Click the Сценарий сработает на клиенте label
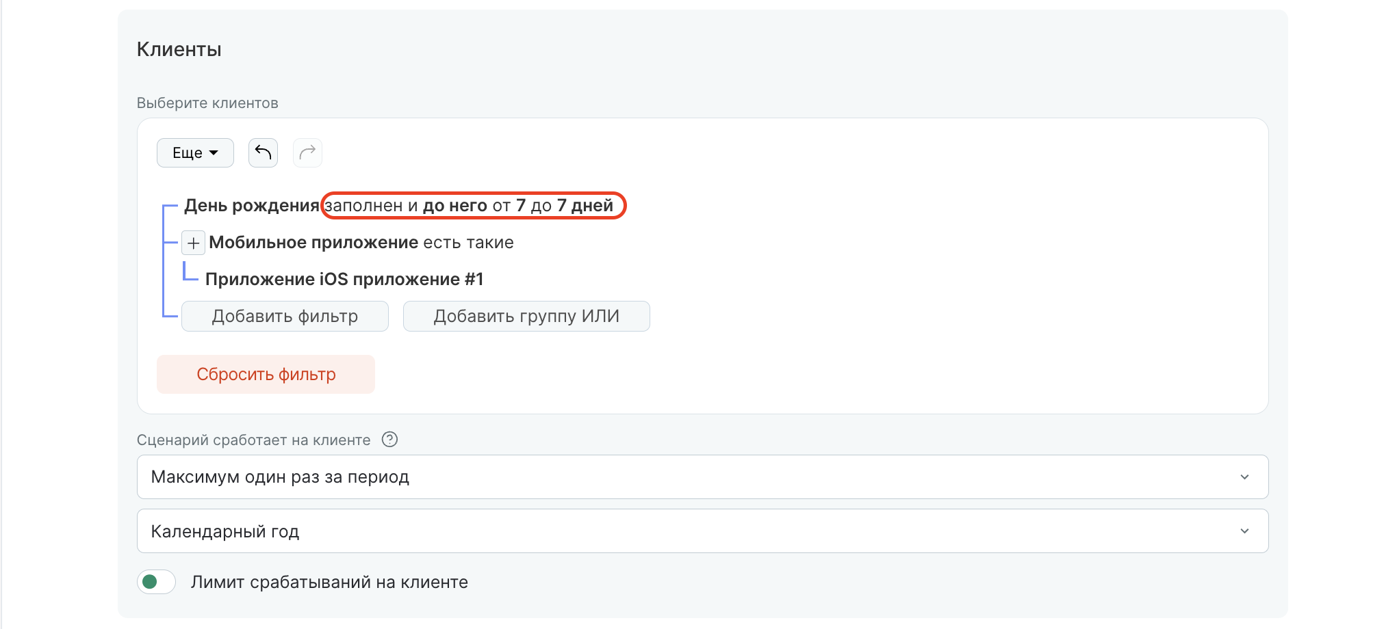The image size is (1384, 629). (x=253, y=440)
